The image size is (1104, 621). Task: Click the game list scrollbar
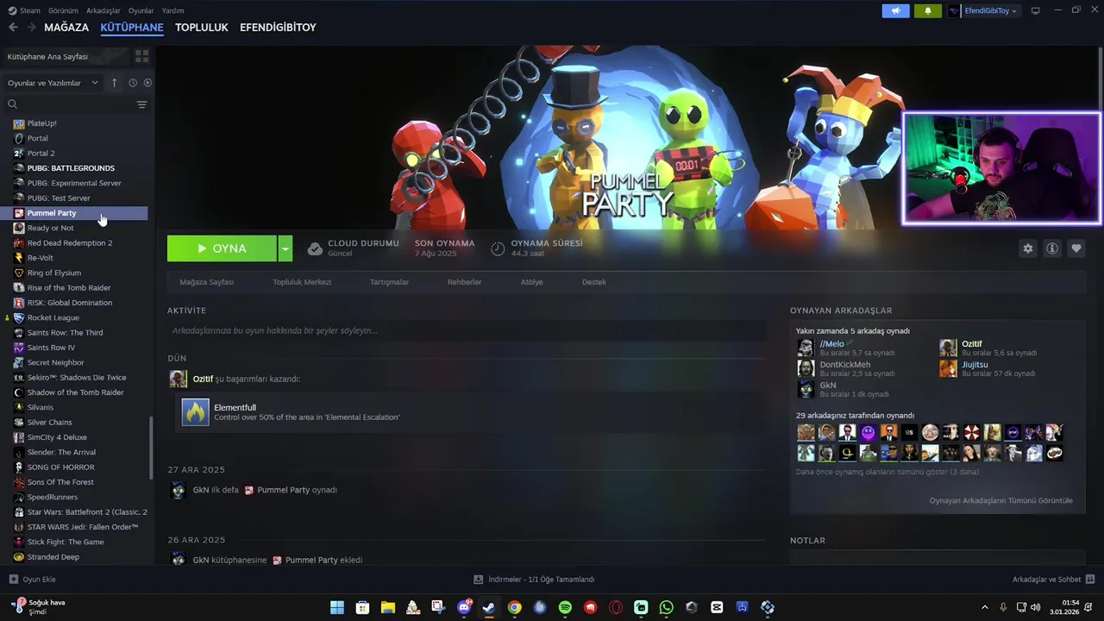(x=152, y=448)
